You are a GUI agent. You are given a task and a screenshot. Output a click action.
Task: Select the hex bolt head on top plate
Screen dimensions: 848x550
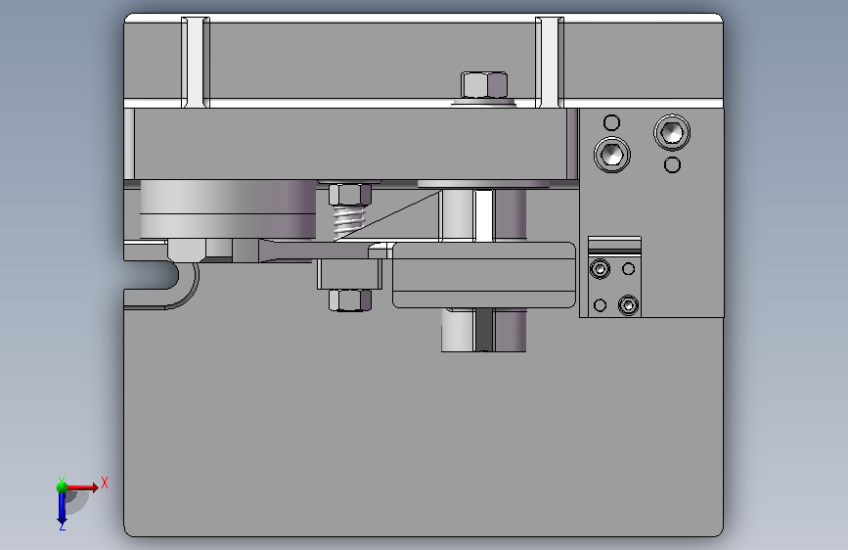pyautogui.click(x=484, y=85)
